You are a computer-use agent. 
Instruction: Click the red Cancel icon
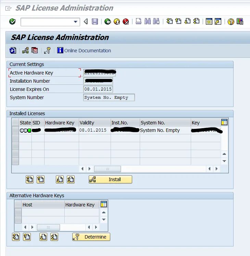[126, 22]
